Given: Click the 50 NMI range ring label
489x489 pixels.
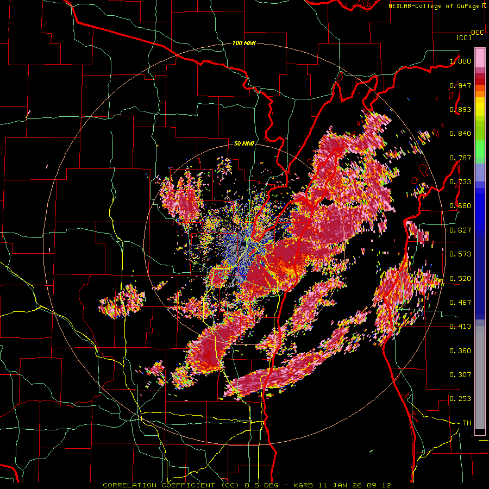Looking at the screenshot, I should tap(244, 144).
